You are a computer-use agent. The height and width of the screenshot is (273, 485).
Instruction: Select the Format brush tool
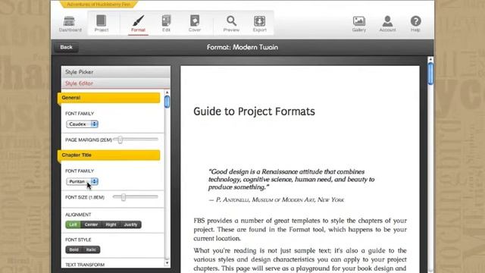tap(138, 24)
